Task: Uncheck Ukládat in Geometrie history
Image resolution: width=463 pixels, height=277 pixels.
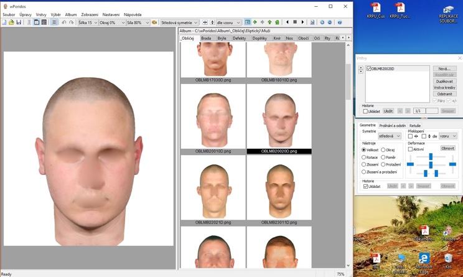Action: 365,186
